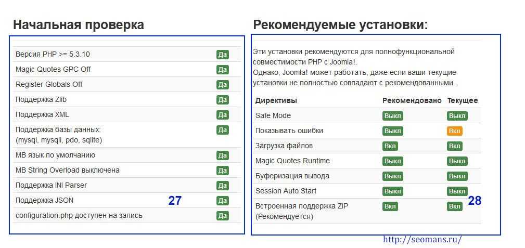Click the Да badge for Поддержка Zlib
Image resolution: width=525 pixels, height=248 pixels.
point(222,99)
